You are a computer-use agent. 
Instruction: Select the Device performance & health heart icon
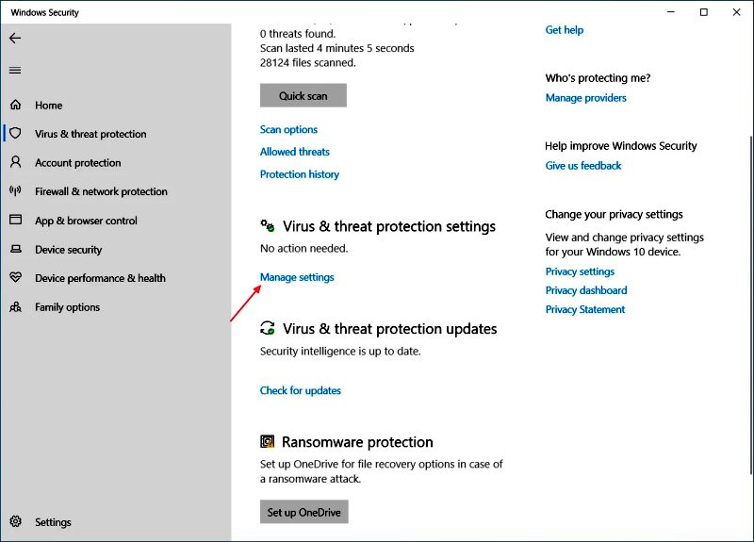15,277
